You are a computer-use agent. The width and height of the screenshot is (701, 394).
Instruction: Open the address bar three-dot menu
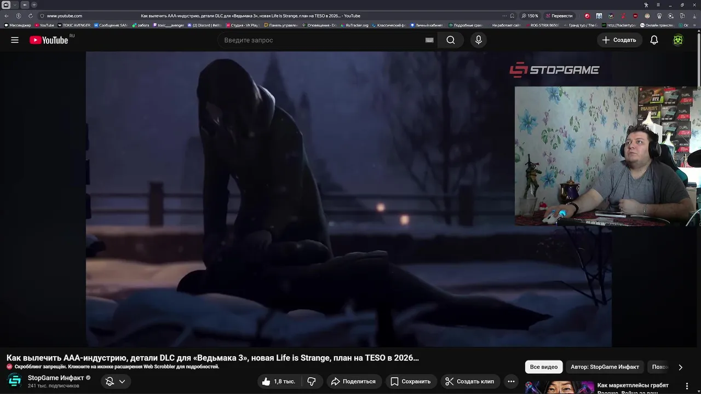[x=504, y=16]
